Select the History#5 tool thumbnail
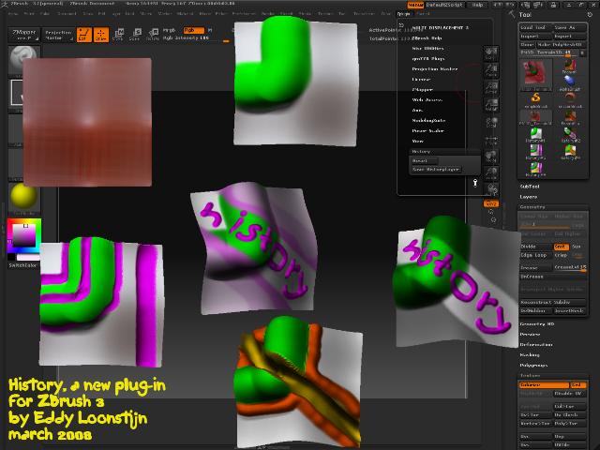This screenshot has height=450, width=600. [x=535, y=169]
